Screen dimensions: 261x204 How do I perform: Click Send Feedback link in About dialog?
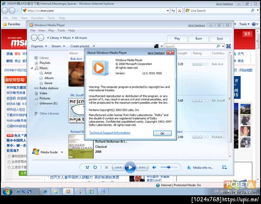point(156,53)
